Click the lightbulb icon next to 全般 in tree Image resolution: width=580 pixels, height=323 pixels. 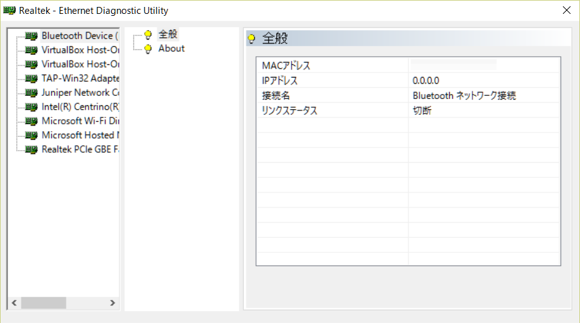[x=148, y=35]
